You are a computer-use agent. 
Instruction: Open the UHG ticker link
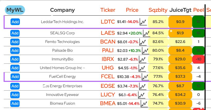[x=108, y=68]
